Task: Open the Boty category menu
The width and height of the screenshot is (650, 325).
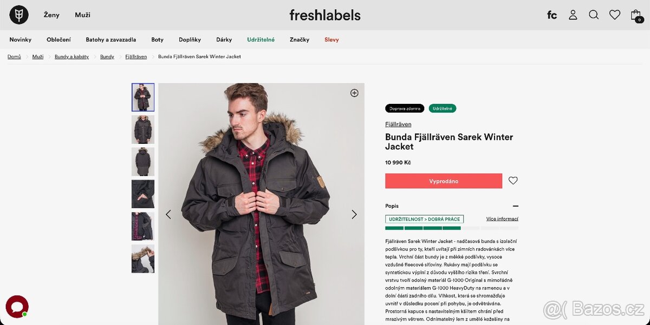Action: tap(157, 39)
